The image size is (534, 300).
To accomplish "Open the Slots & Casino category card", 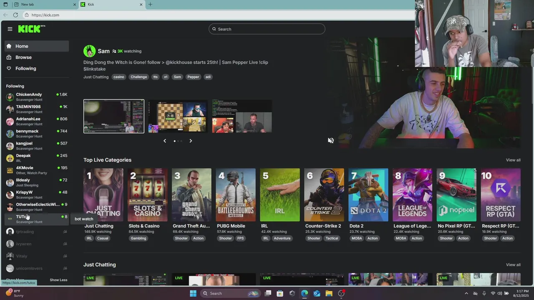I will [148, 195].
